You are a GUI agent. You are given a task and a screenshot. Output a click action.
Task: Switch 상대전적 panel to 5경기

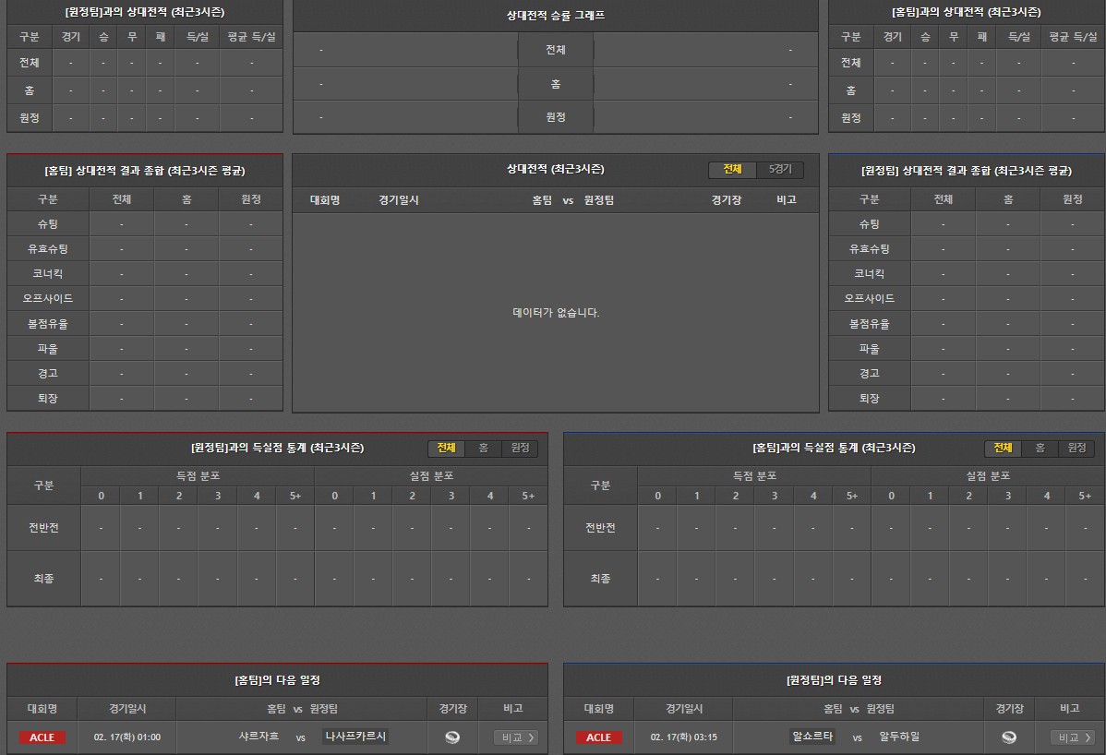click(x=780, y=170)
